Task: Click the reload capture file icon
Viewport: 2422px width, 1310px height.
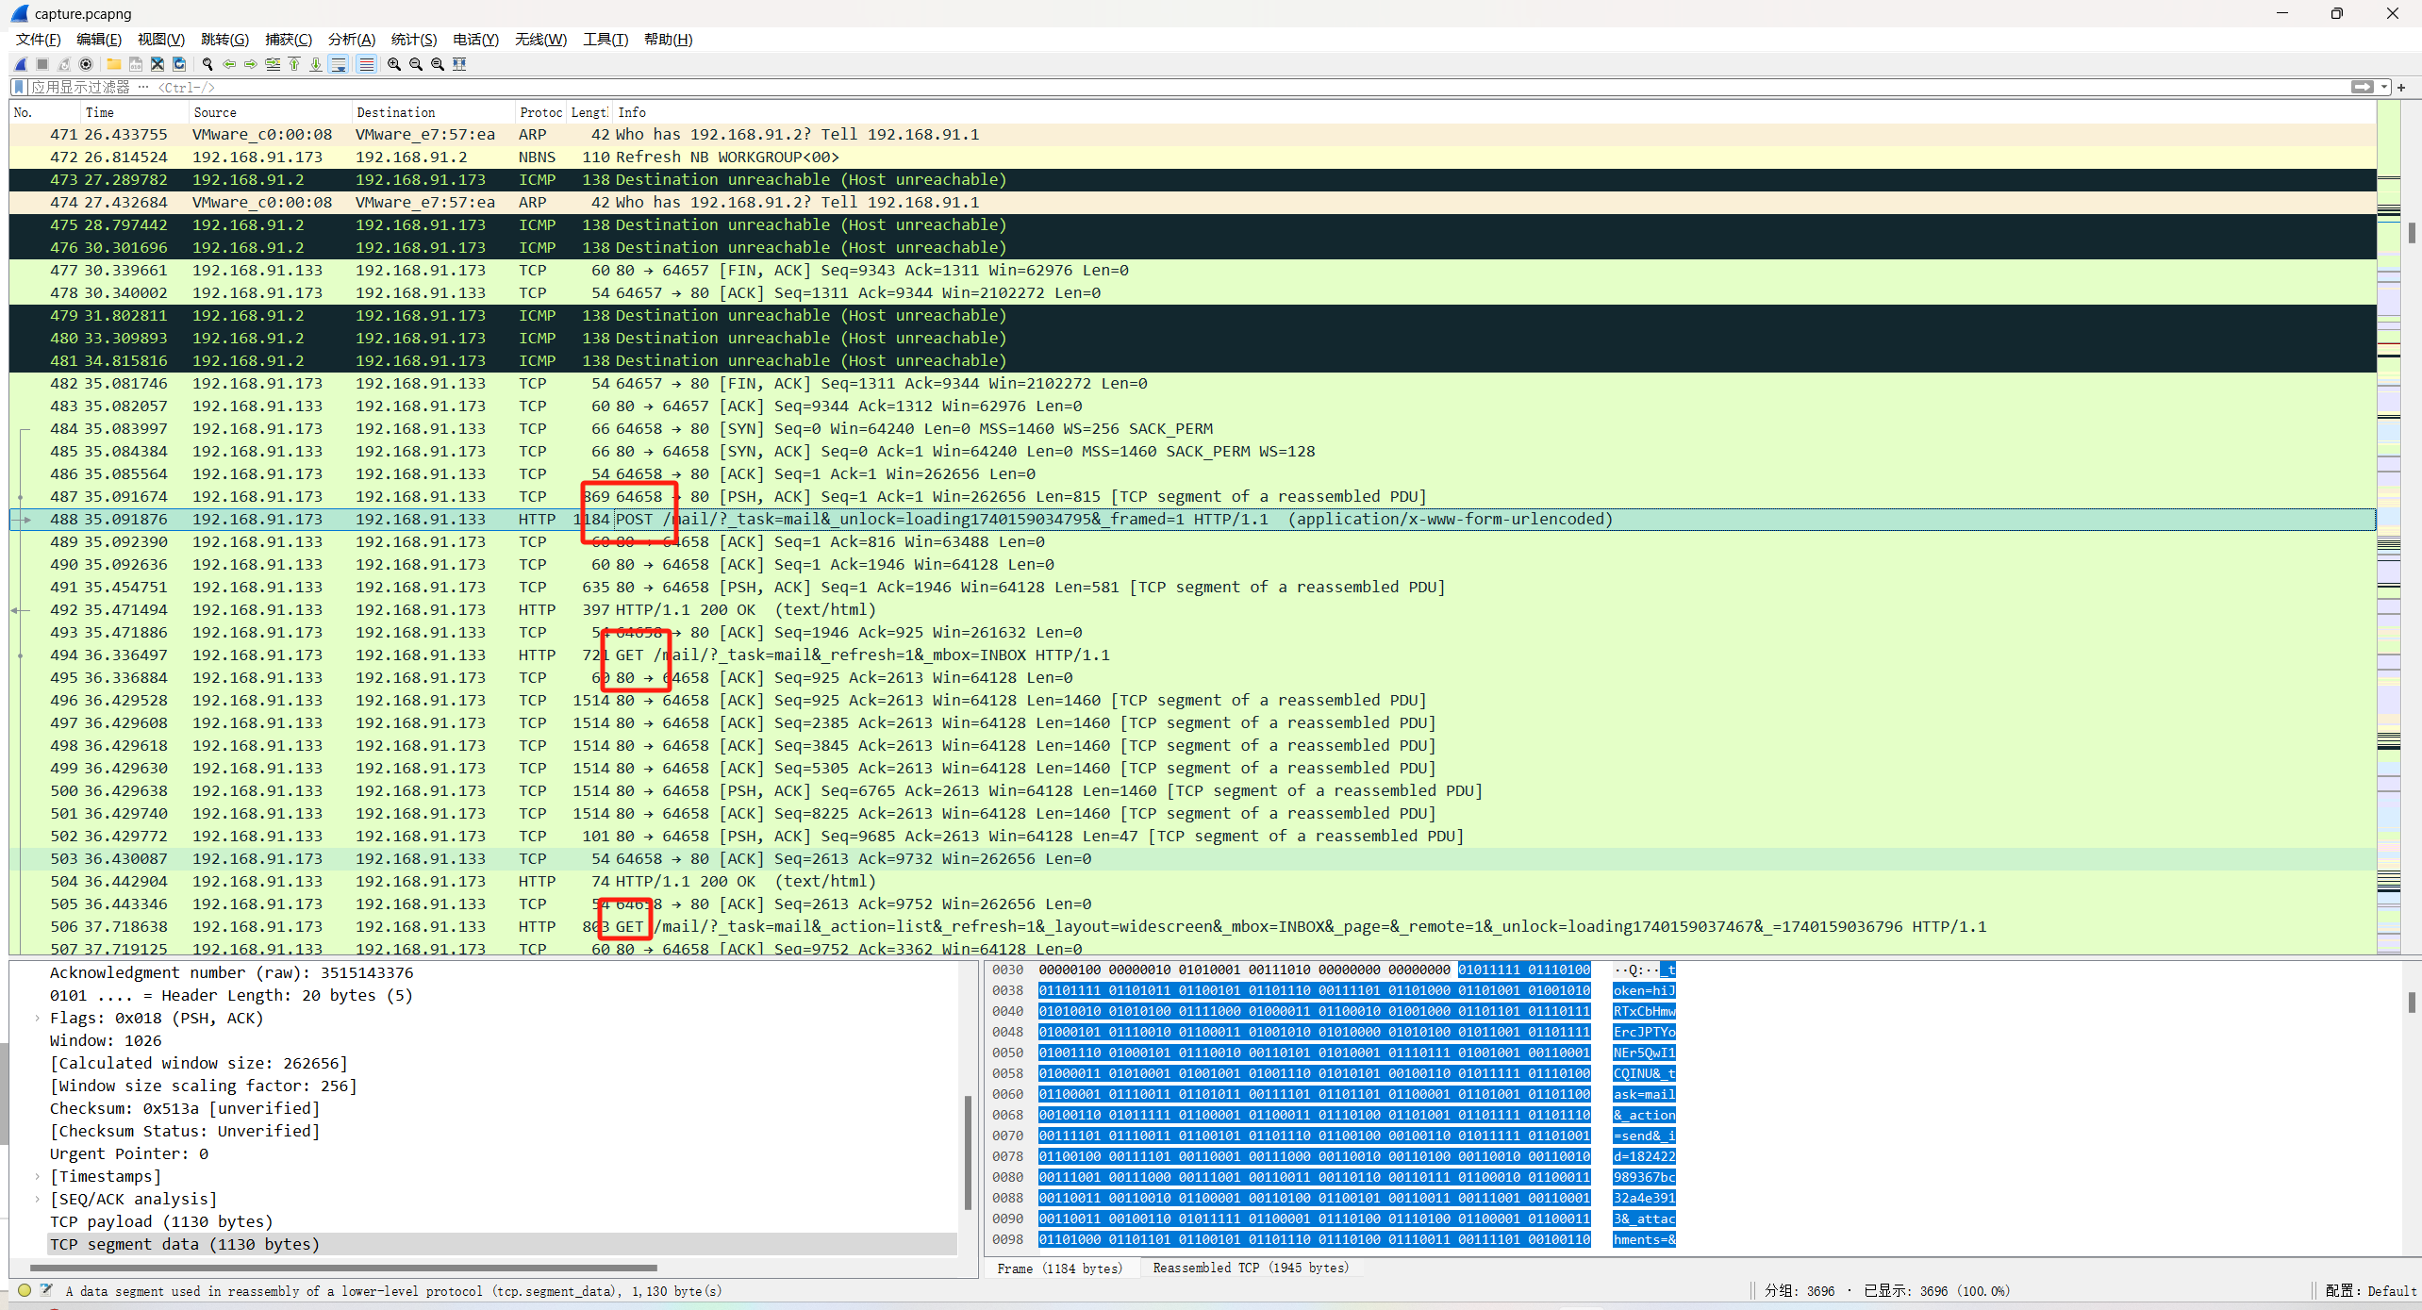Action: (x=179, y=64)
